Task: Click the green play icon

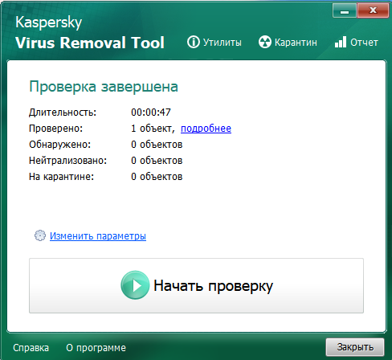Action: 135,285
